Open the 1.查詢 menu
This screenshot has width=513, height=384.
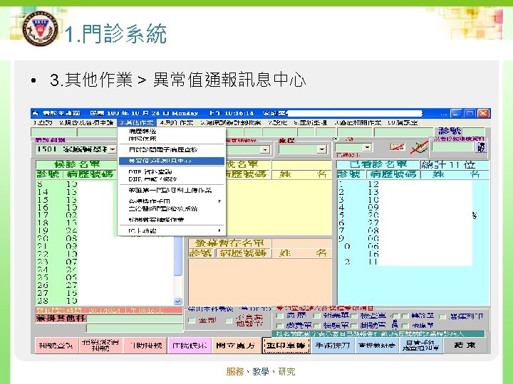click(43, 123)
